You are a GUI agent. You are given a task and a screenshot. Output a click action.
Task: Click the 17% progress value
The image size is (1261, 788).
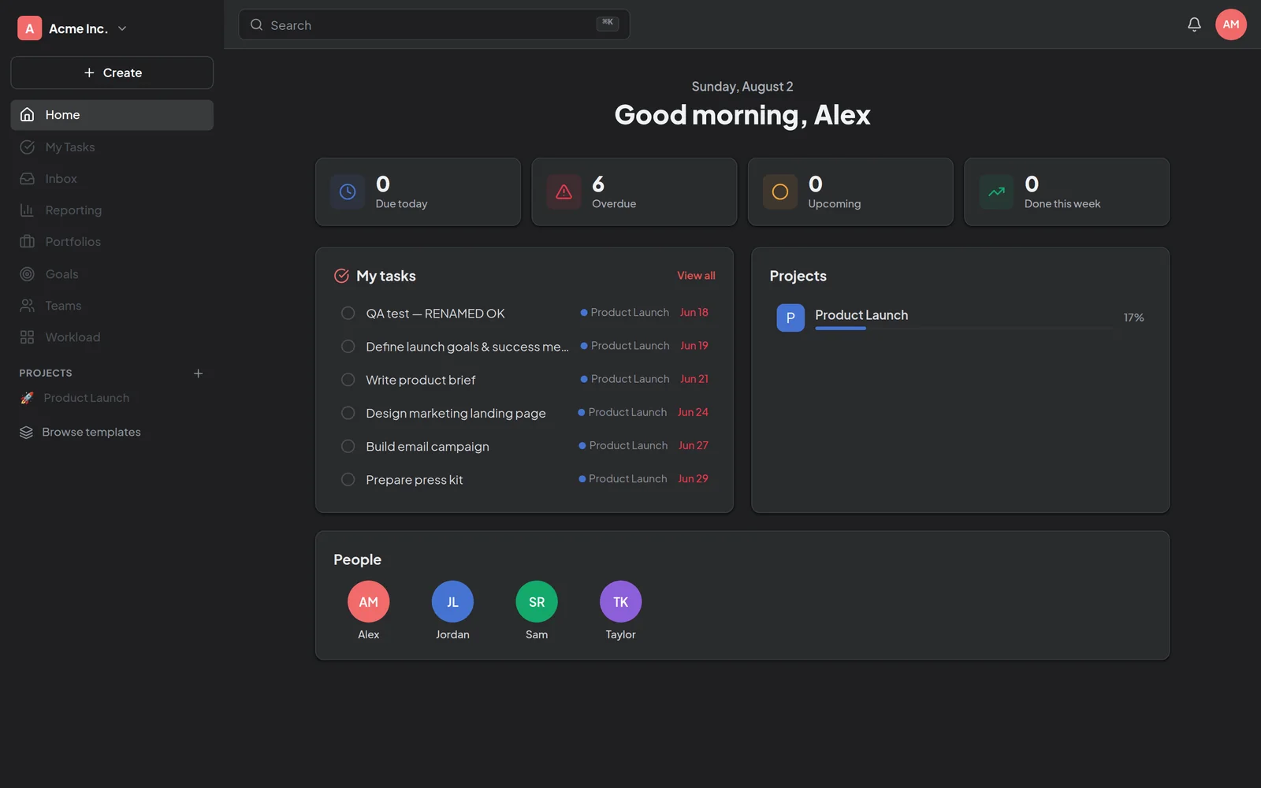[1133, 318]
